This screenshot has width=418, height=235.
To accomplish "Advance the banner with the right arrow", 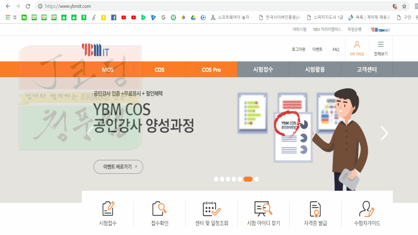I will [384, 133].
